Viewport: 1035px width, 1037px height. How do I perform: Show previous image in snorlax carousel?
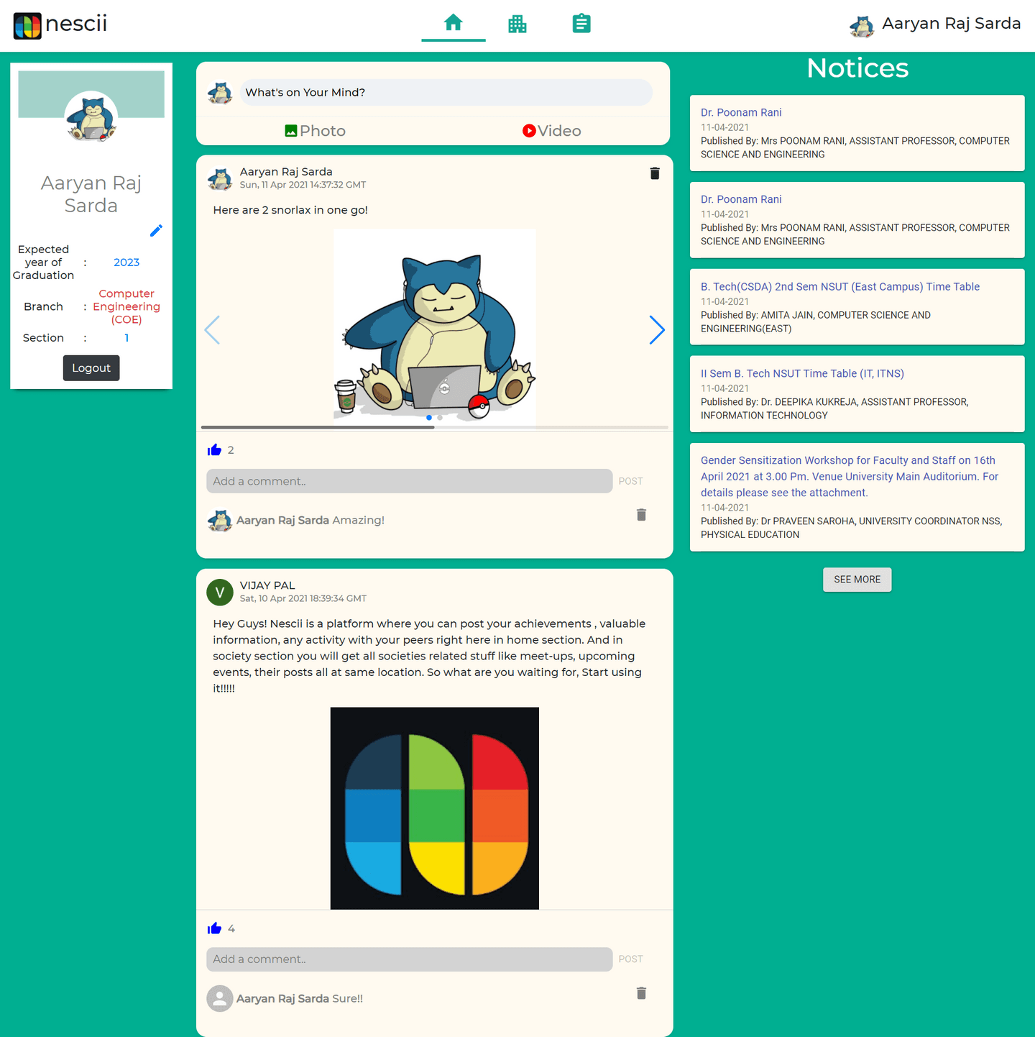[212, 330]
